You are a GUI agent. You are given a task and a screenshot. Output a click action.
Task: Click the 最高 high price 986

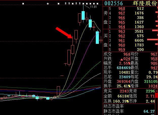click(154, 63)
